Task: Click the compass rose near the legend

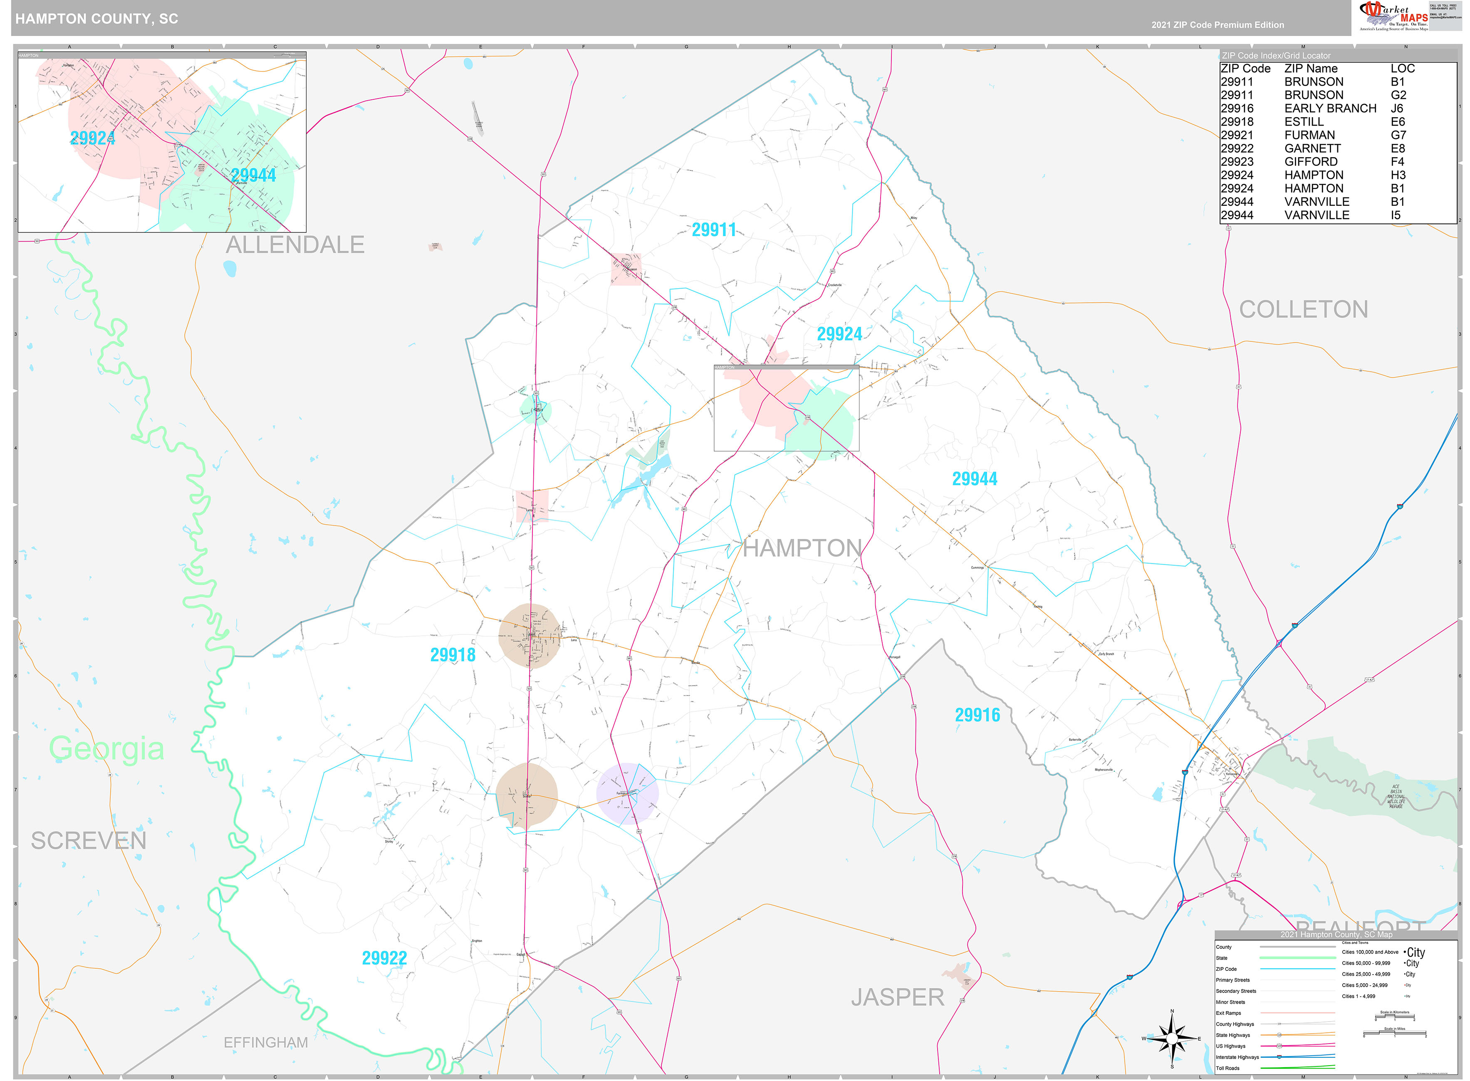Action: click(x=1172, y=1039)
